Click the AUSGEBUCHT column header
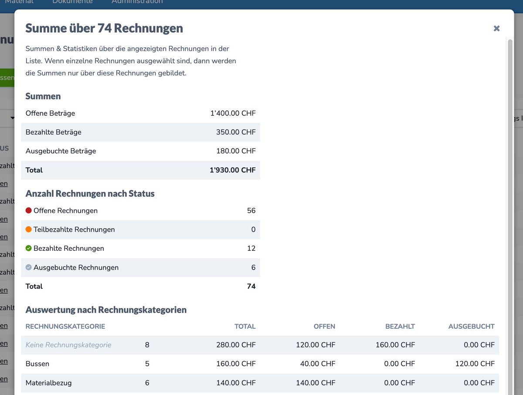 (472, 326)
